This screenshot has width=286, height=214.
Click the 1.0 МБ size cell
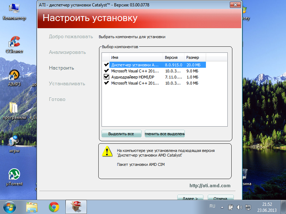pyautogui.click(x=192, y=77)
